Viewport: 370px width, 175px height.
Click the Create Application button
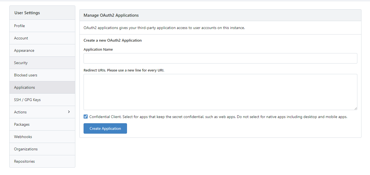pos(105,128)
